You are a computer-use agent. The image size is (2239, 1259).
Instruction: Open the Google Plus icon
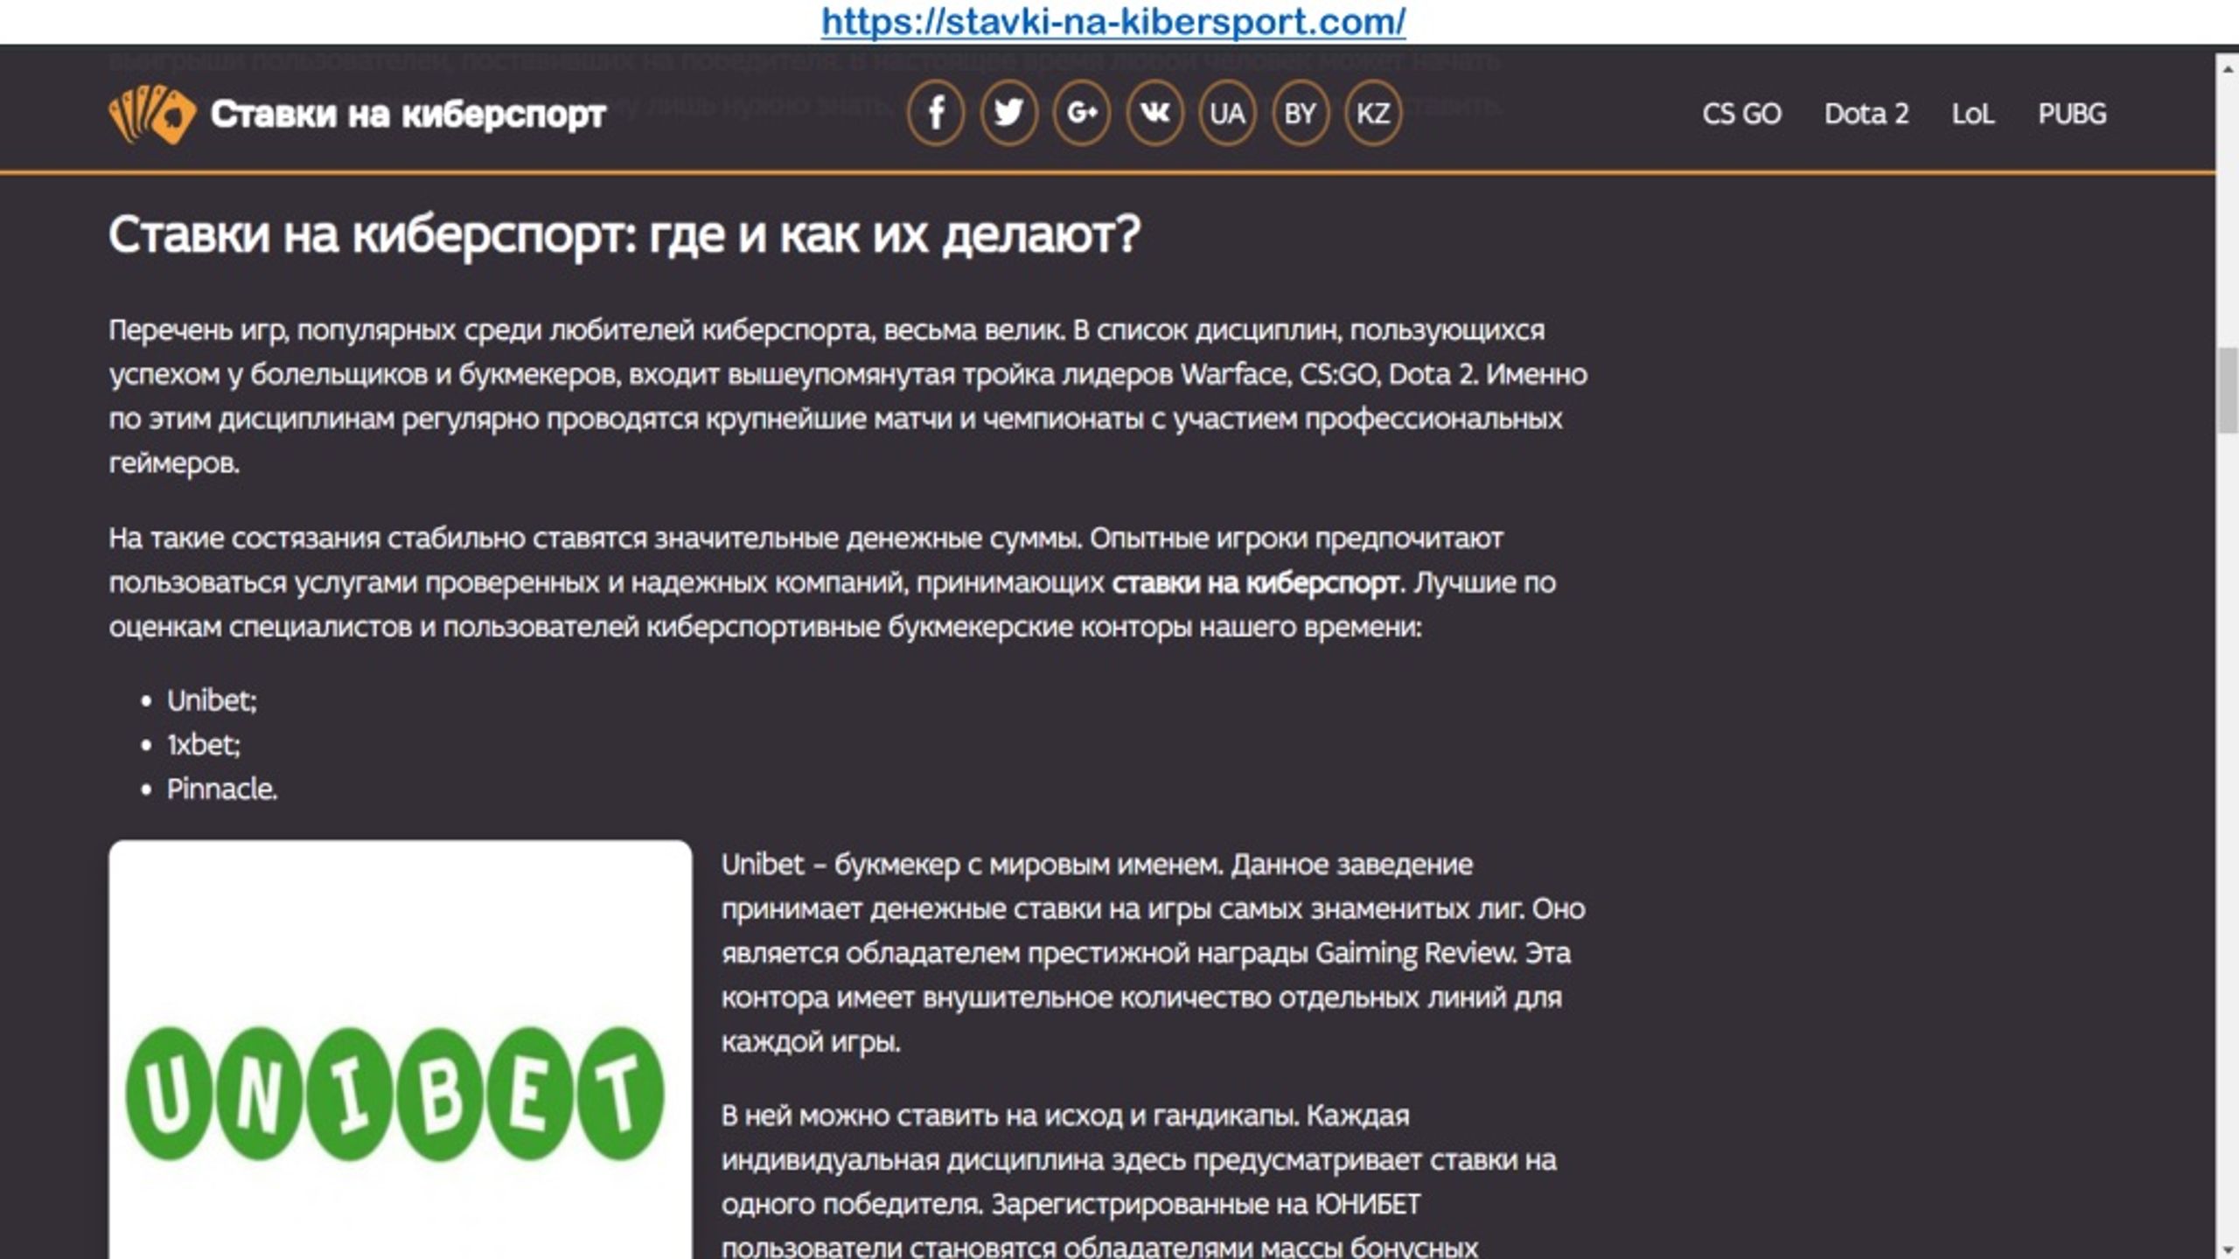pyautogui.click(x=1082, y=113)
